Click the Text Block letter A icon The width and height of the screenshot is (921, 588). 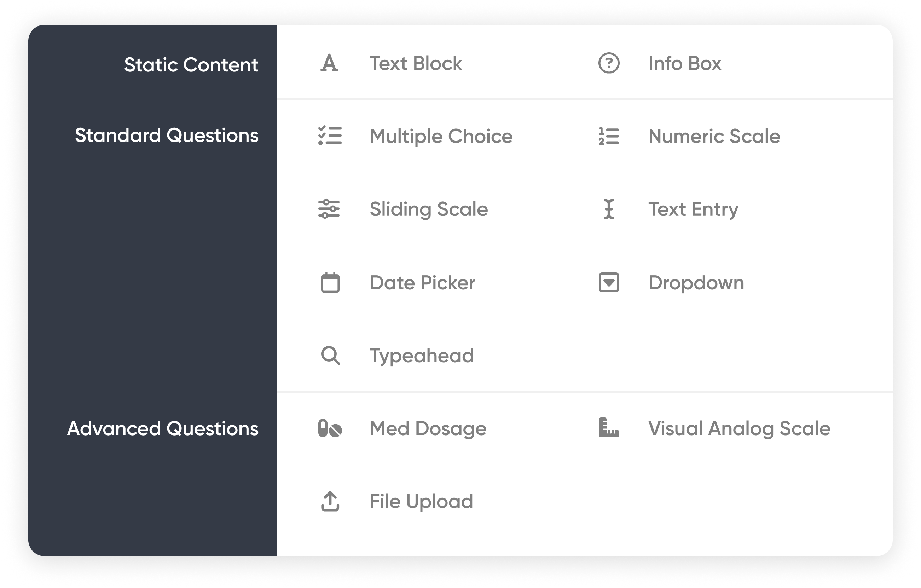tap(329, 63)
